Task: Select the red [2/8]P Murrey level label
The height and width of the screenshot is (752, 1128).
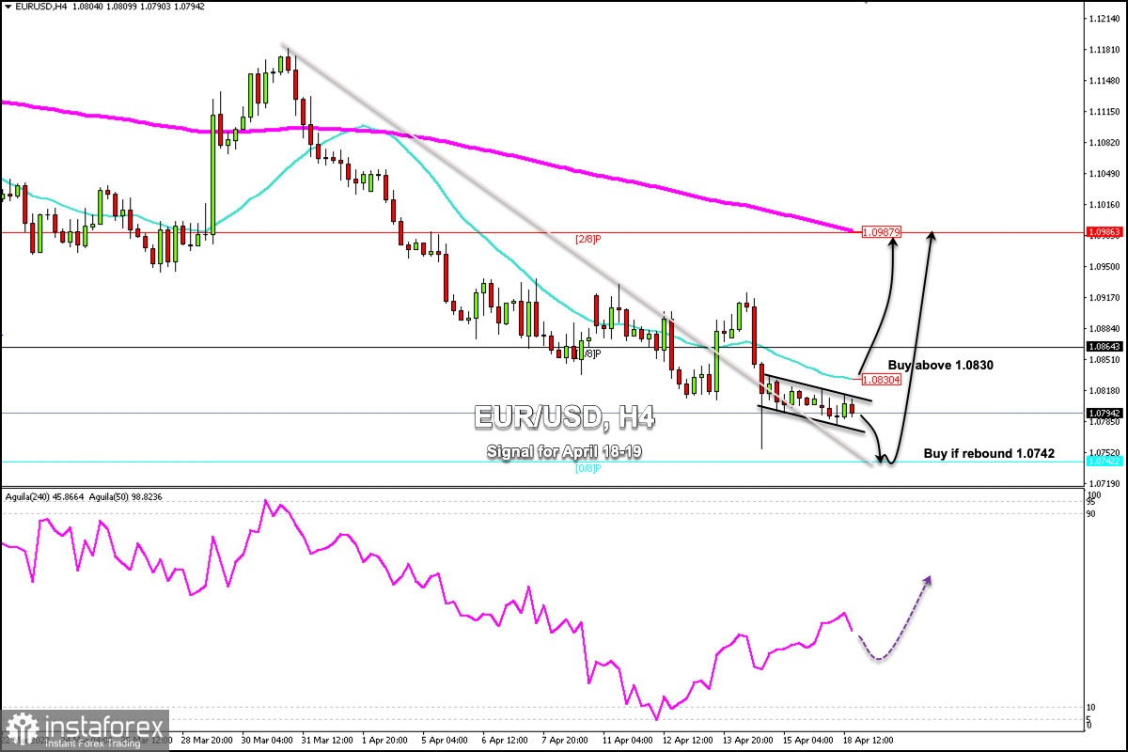Action: tap(588, 239)
